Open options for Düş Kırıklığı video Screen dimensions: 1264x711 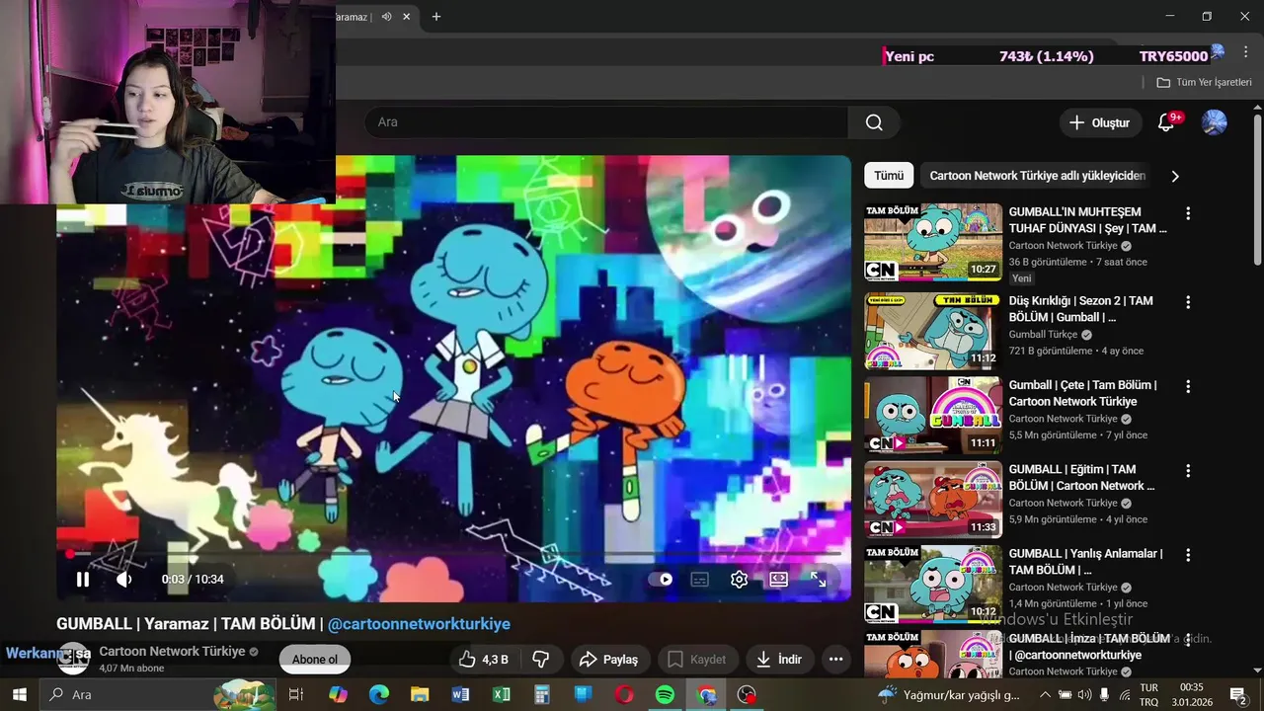coord(1188,302)
